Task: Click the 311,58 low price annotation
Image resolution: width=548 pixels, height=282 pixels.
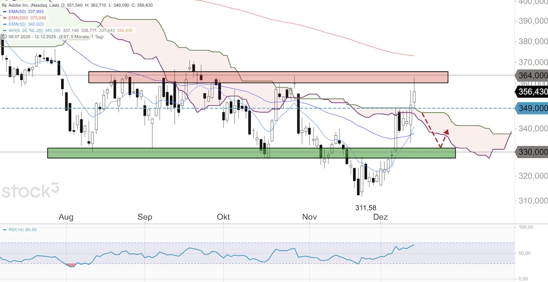Action: click(x=367, y=208)
